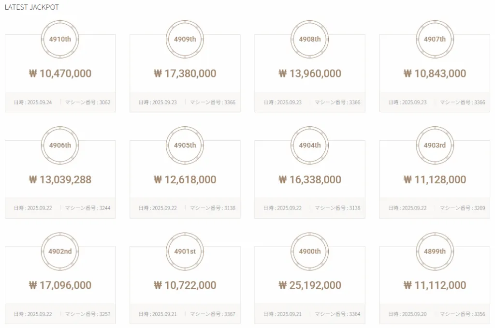The image size is (495, 328).
Task: Click machine number 3062 label
Action: (x=88, y=103)
